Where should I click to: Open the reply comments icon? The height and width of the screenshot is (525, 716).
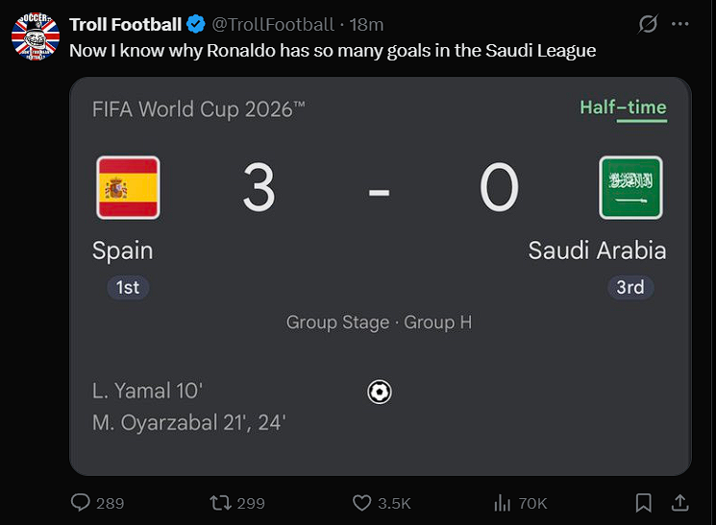81,503
